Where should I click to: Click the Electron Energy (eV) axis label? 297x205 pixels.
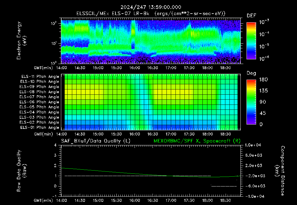(21, 41)
